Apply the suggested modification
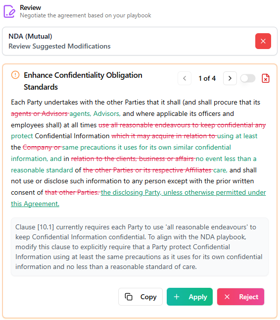The width and height of the screenshot is (280, 320). point(190,297)
